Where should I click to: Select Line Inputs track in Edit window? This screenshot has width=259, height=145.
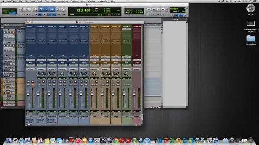(x=8, y=67)
